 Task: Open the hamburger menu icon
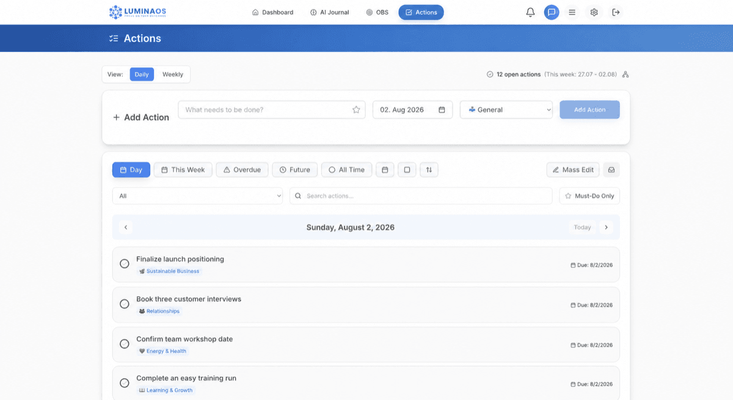point(572,12)
